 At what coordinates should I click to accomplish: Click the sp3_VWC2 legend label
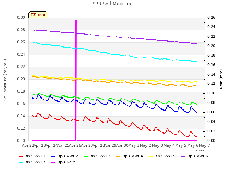pyautogui.click(x=68, y=156)
